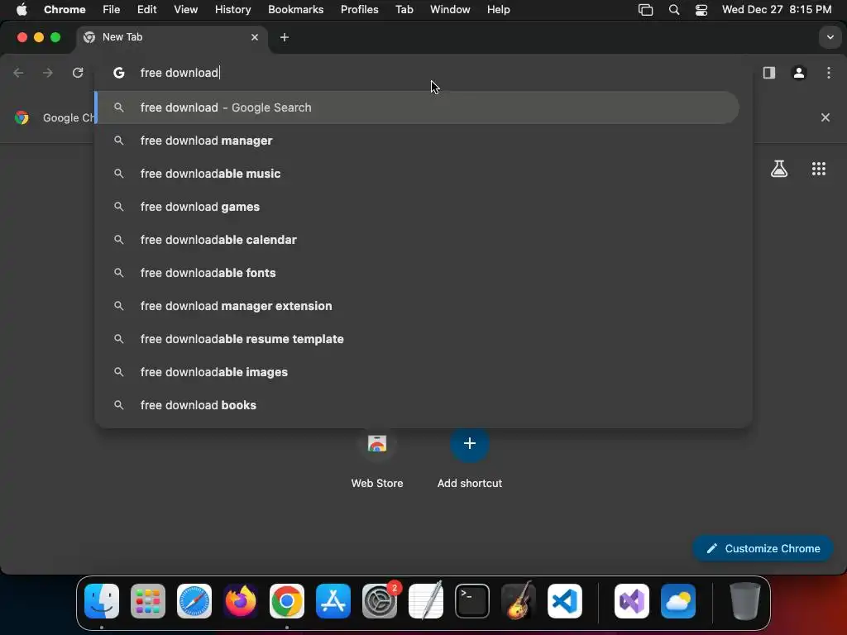
Task: Open the Edit menu
Action: point(147,10)
